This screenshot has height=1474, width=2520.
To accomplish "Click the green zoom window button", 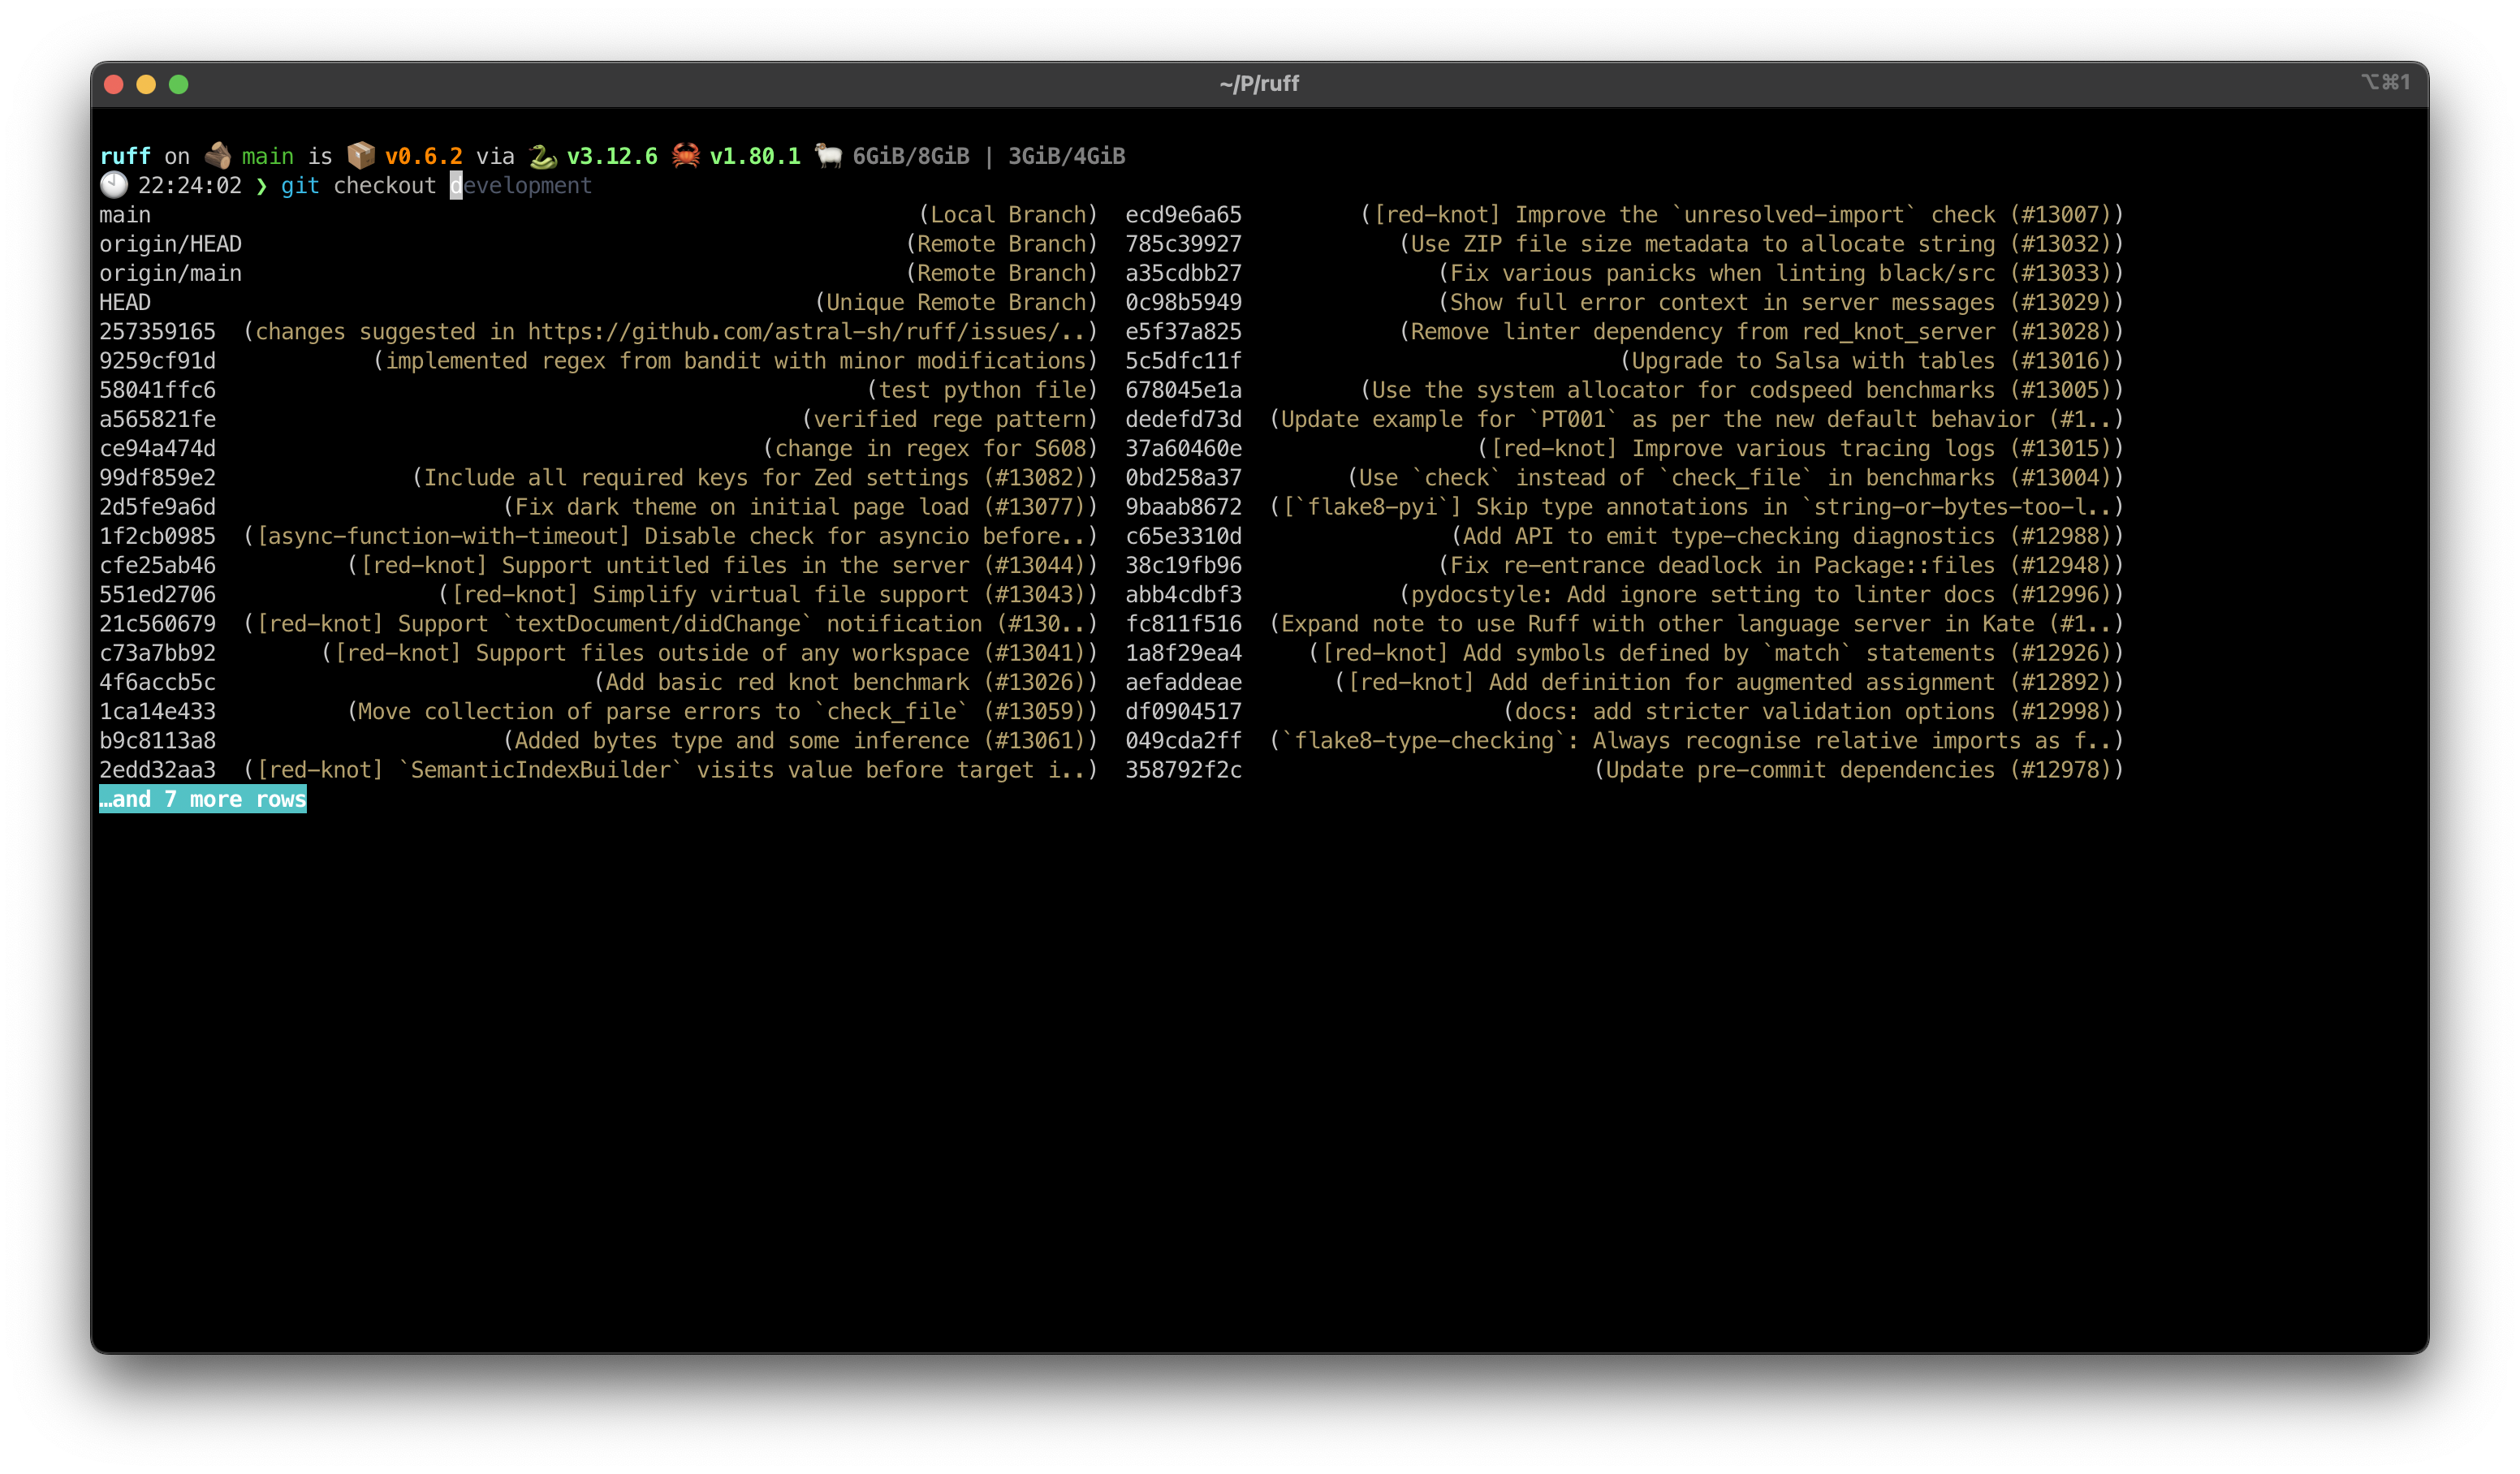I will [179, 84].
